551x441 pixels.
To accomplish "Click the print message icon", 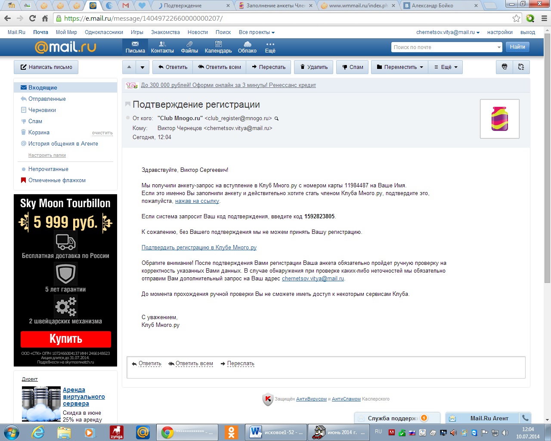I will coord(505,67).
